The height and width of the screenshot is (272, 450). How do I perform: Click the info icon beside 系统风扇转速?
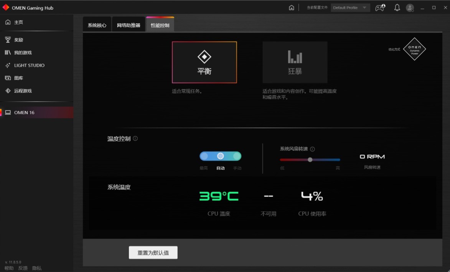pyautogui.click(x=312, y=149)
